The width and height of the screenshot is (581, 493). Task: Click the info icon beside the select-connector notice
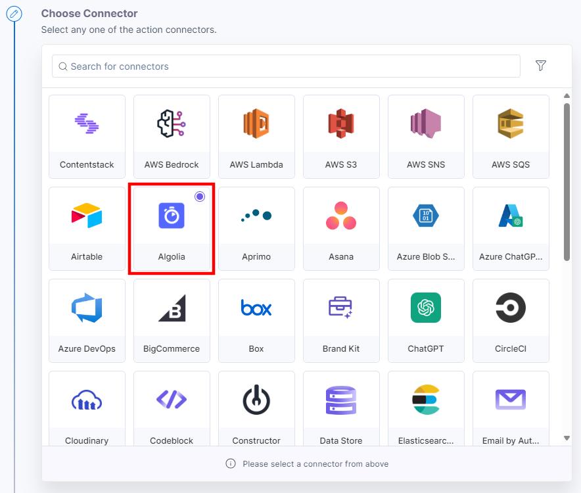(231, 463)
